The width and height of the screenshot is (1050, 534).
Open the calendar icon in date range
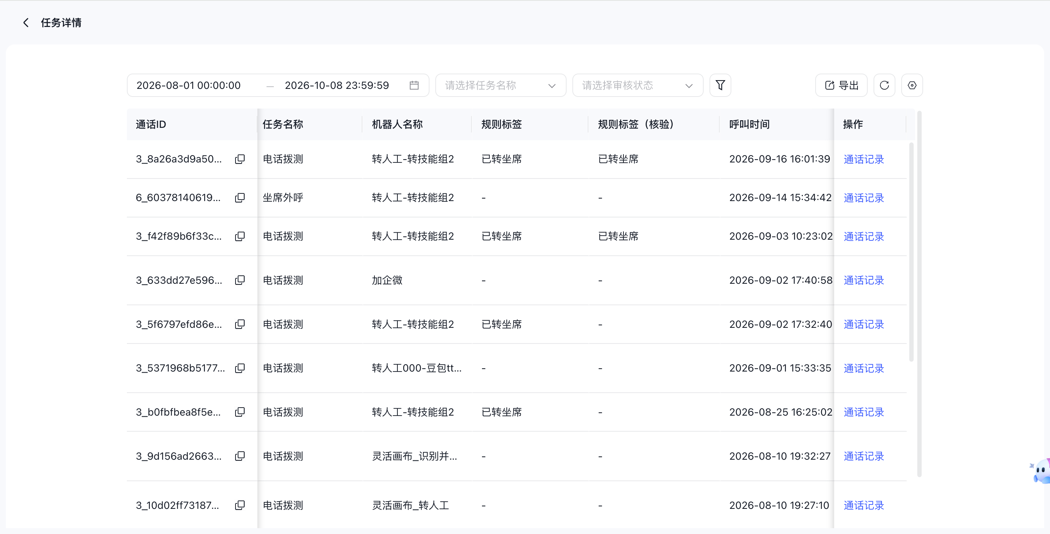[x=414, y=85]
